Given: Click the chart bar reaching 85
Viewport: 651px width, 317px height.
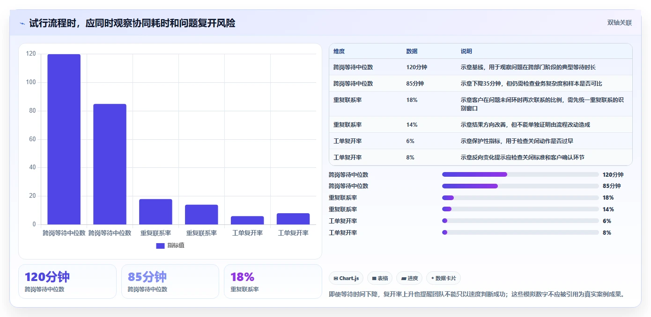Looking at the screenshot, I should pyautogui.click(x=110, y=164).
